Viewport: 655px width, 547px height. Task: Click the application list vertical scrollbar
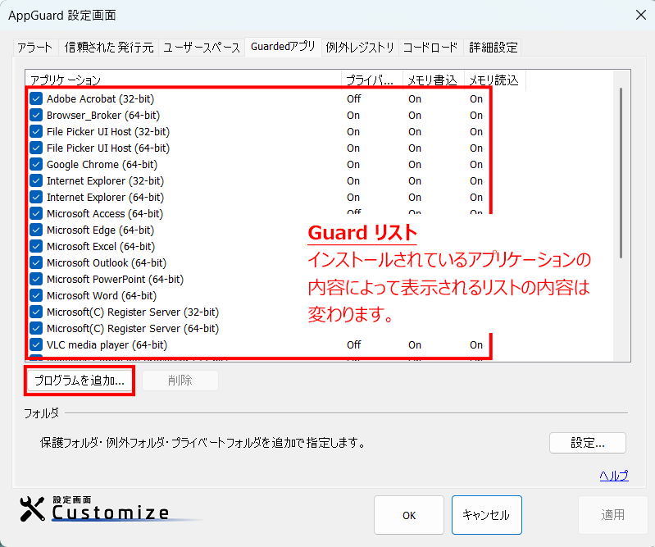[621, 172]
